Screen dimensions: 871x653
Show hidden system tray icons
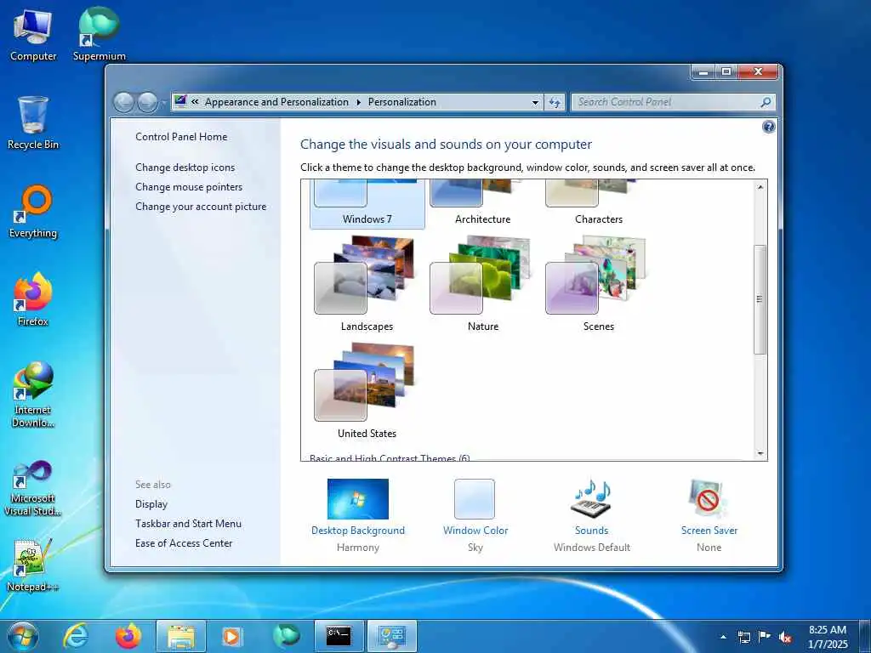click(x=723, y=637)
